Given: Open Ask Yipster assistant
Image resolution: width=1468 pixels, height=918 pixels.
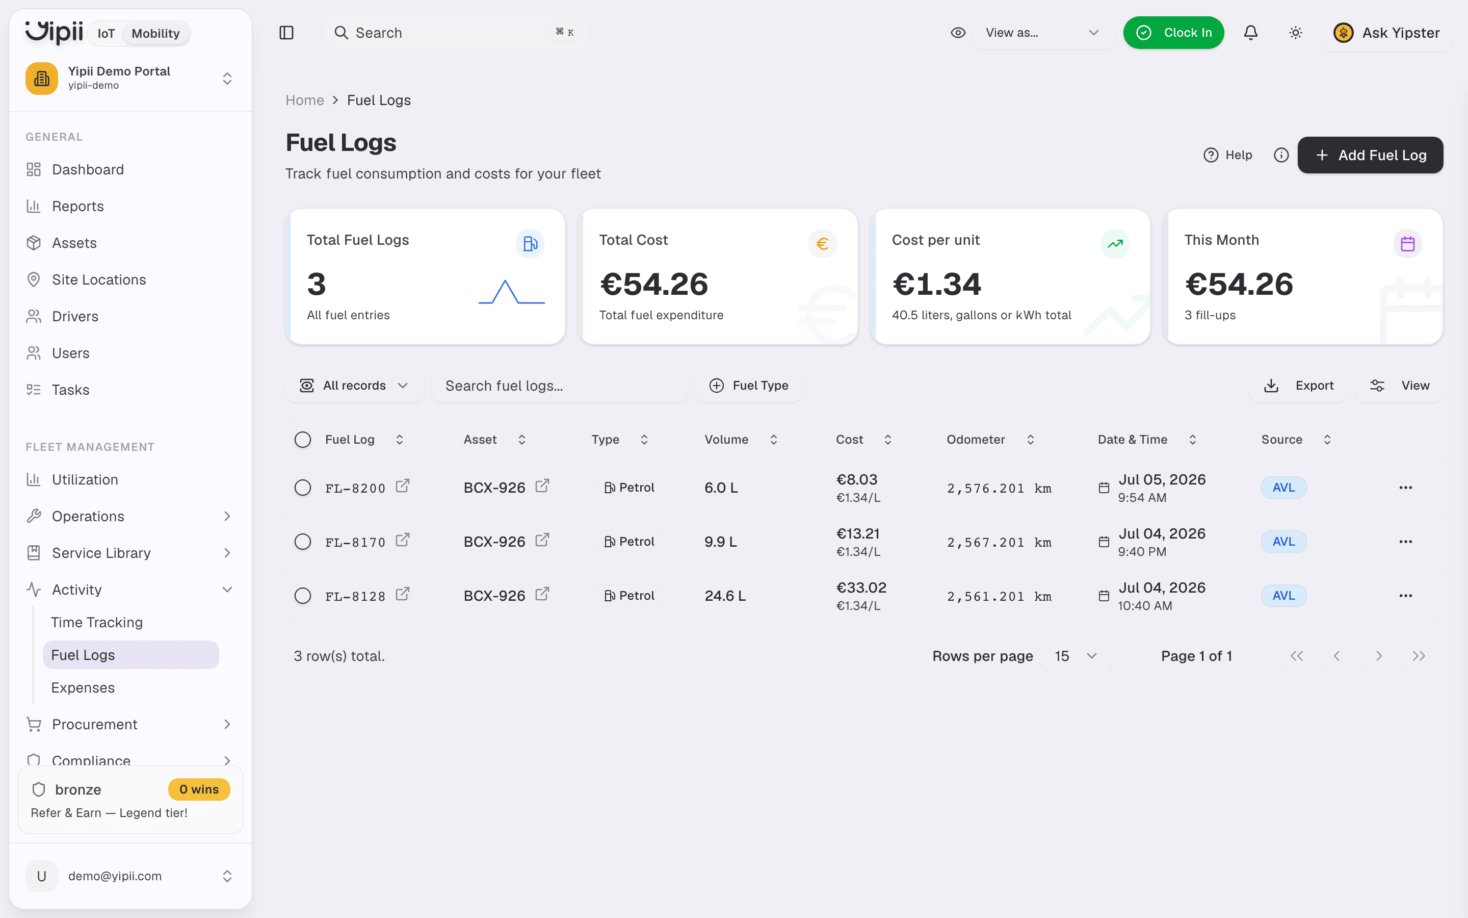Looking at the screenshot, I should [x=1387, y=33].
